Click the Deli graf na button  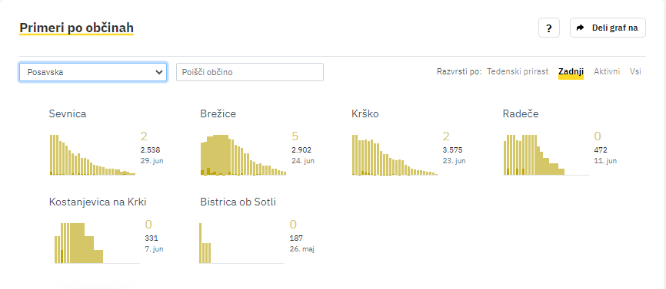point(608,28)
